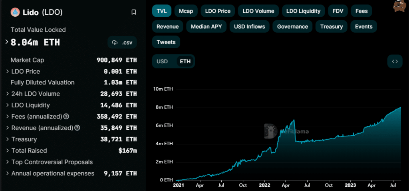
Task: Click the chart peak near April 2022
Action: [294, 120]
